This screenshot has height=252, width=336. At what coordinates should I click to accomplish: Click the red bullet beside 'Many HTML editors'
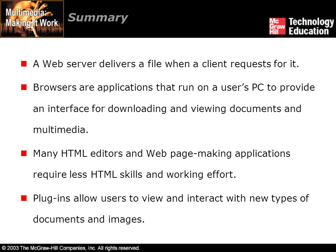pyautogui.click(x=24, y=153)
